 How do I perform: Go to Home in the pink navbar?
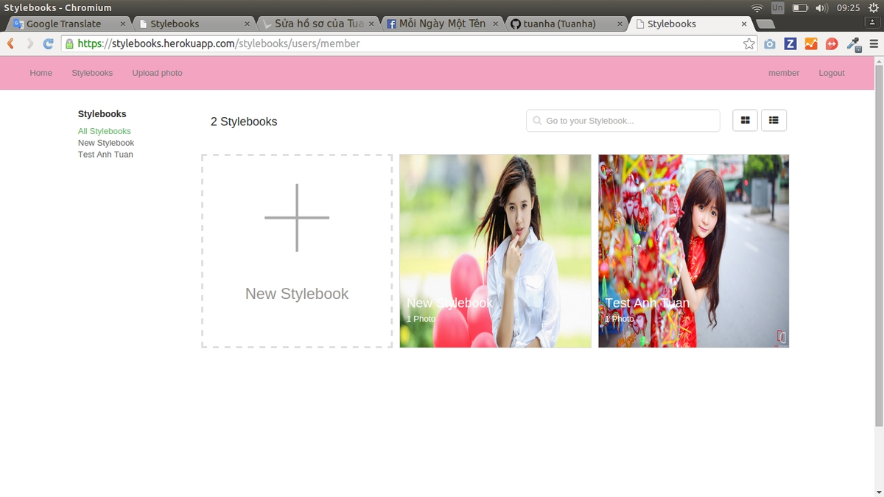[x=41, y=73]
